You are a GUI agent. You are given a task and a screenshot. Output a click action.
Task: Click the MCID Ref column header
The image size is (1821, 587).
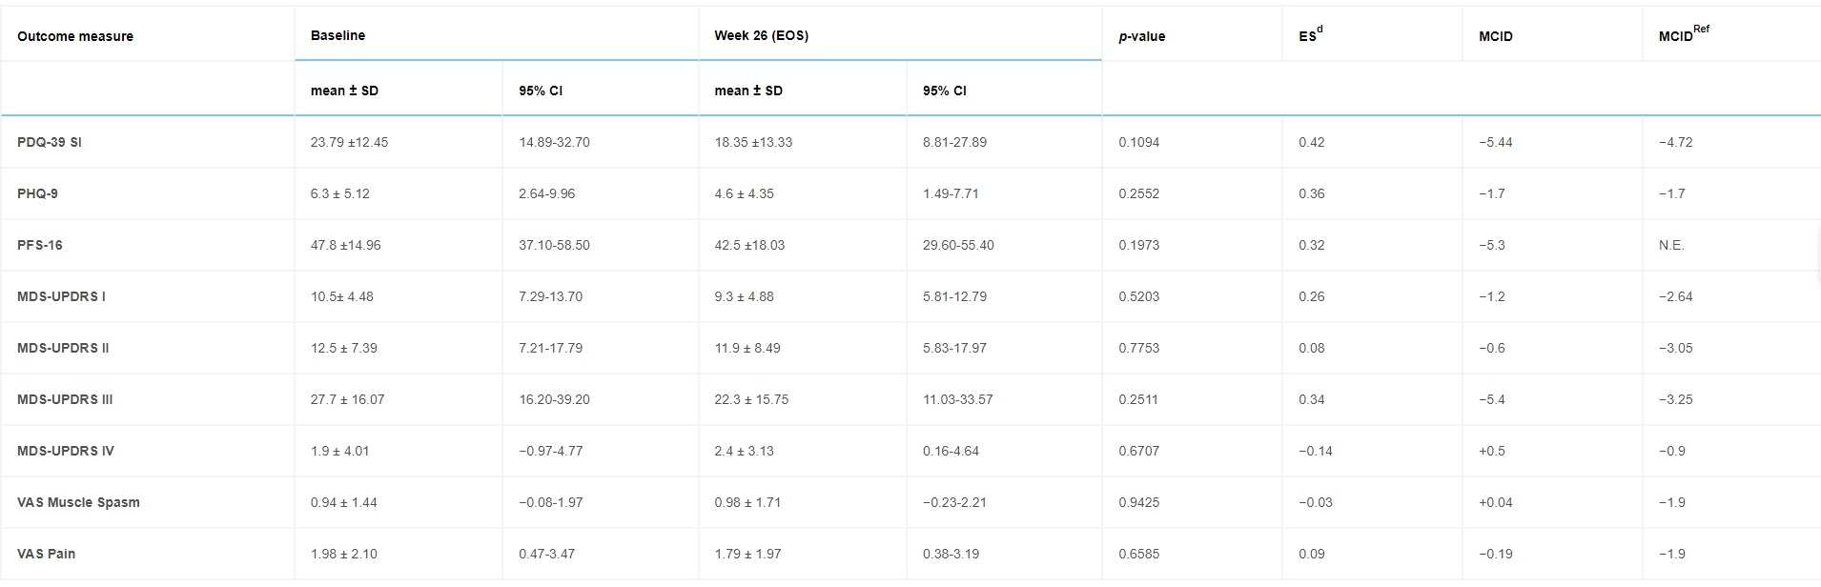1684,35
